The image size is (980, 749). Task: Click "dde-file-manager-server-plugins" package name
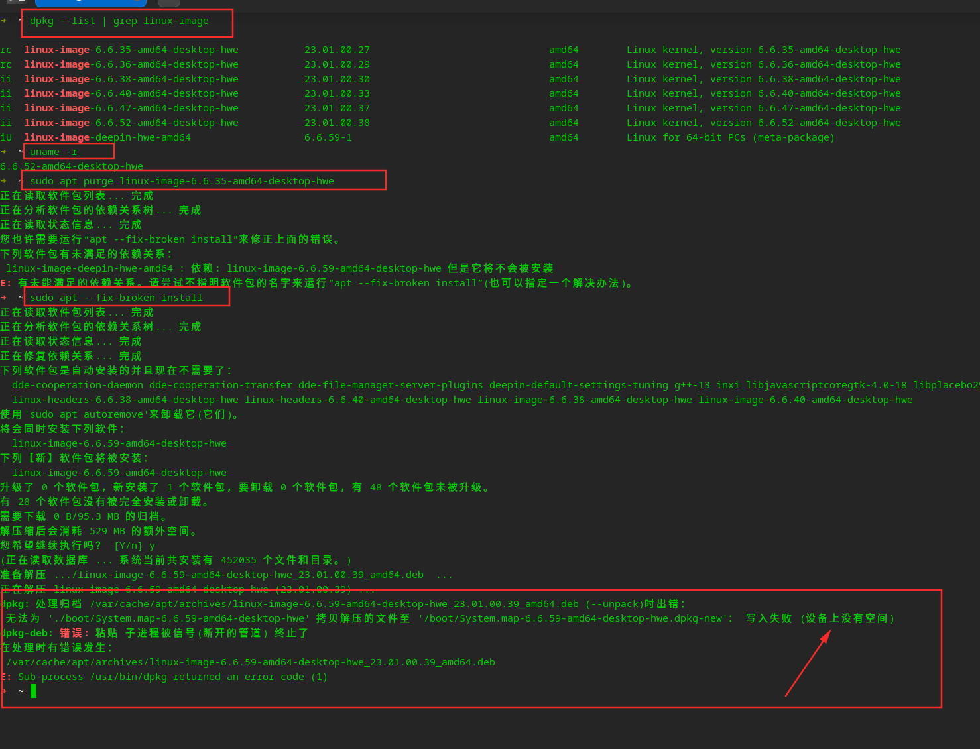point(391,385)
